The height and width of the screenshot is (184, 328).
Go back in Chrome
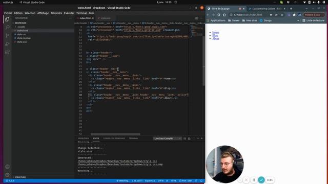[x=208, y=15]
